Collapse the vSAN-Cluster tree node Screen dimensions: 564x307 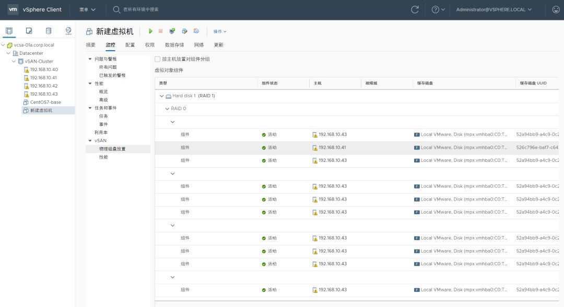(14, 62)
